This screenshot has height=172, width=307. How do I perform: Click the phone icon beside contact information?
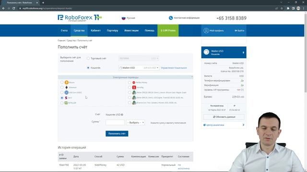point(171,18)
